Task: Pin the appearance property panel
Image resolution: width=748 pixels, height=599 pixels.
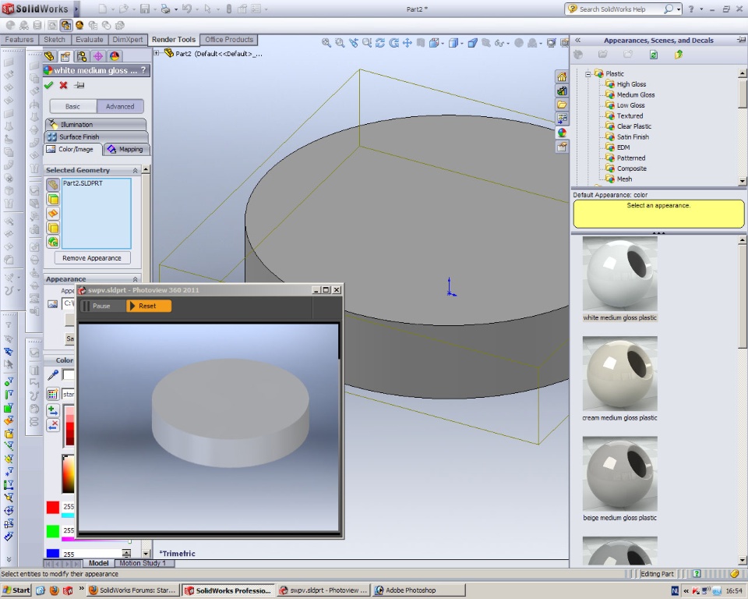Action: [79, 85]
